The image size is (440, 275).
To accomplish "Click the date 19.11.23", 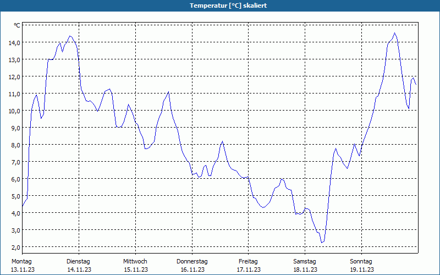I will (x=362, y=269).
